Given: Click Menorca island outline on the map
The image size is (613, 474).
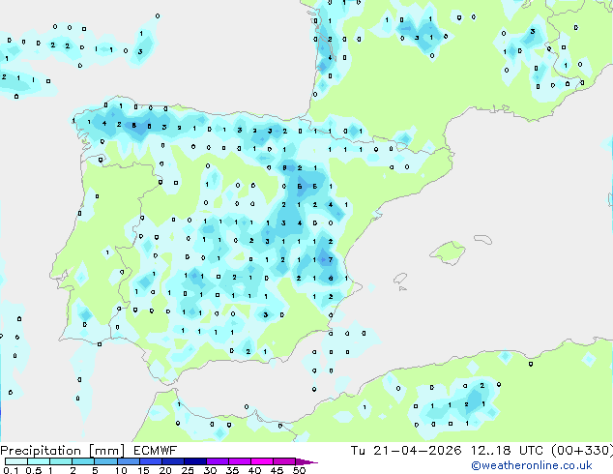Looking at the screenshot, I should point(483,239).
